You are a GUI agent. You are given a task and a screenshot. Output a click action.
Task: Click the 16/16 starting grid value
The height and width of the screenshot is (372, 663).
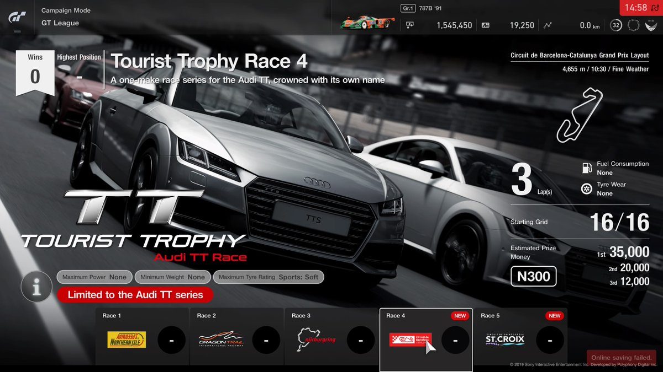point(619,223)
